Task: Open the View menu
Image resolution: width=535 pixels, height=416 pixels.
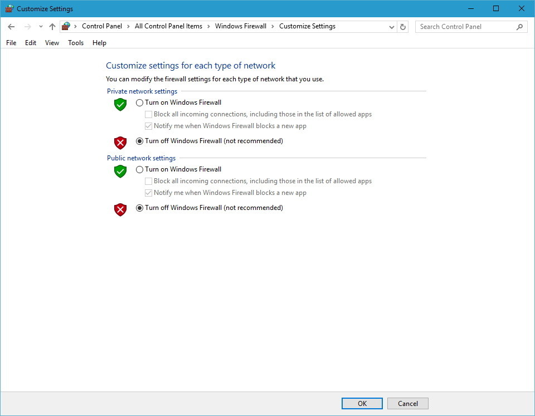Action: coord(52,43)
